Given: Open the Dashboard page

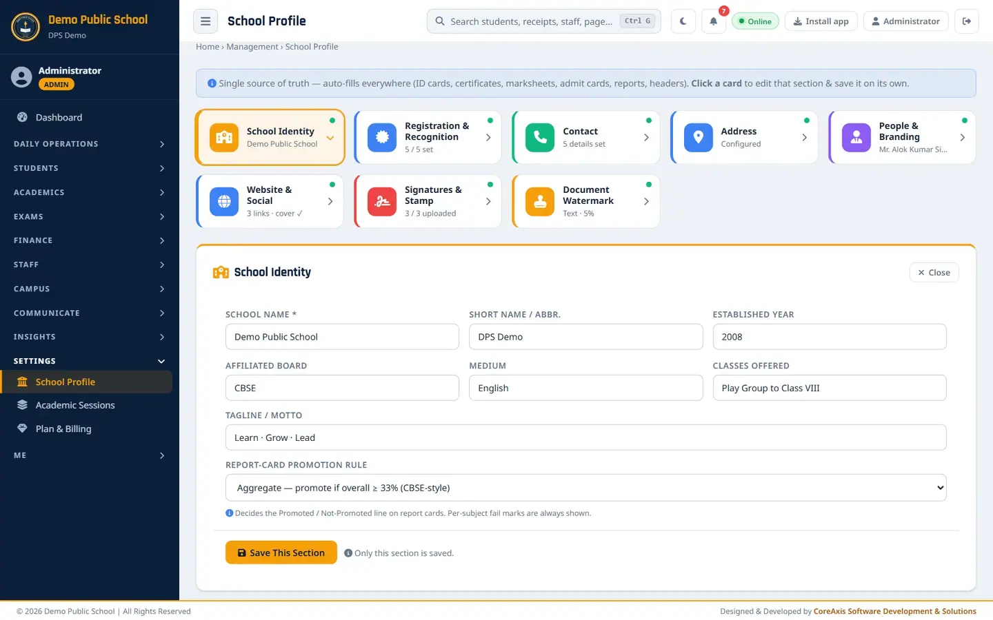Looking at the screenshot, I should pos(87,117).
